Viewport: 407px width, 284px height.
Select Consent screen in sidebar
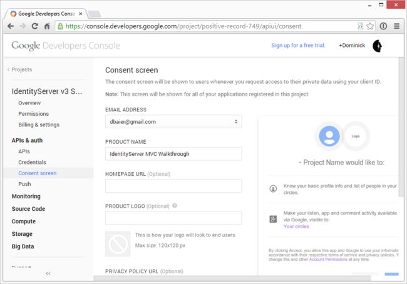(38, 173)
